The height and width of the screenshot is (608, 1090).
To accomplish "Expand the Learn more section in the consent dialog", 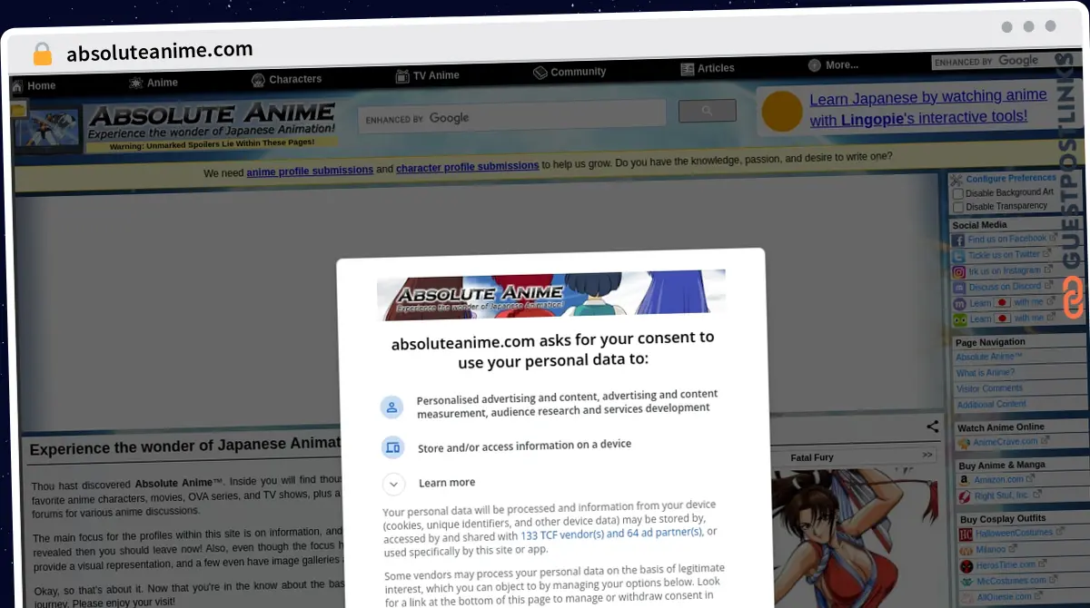I will point(393,484).
